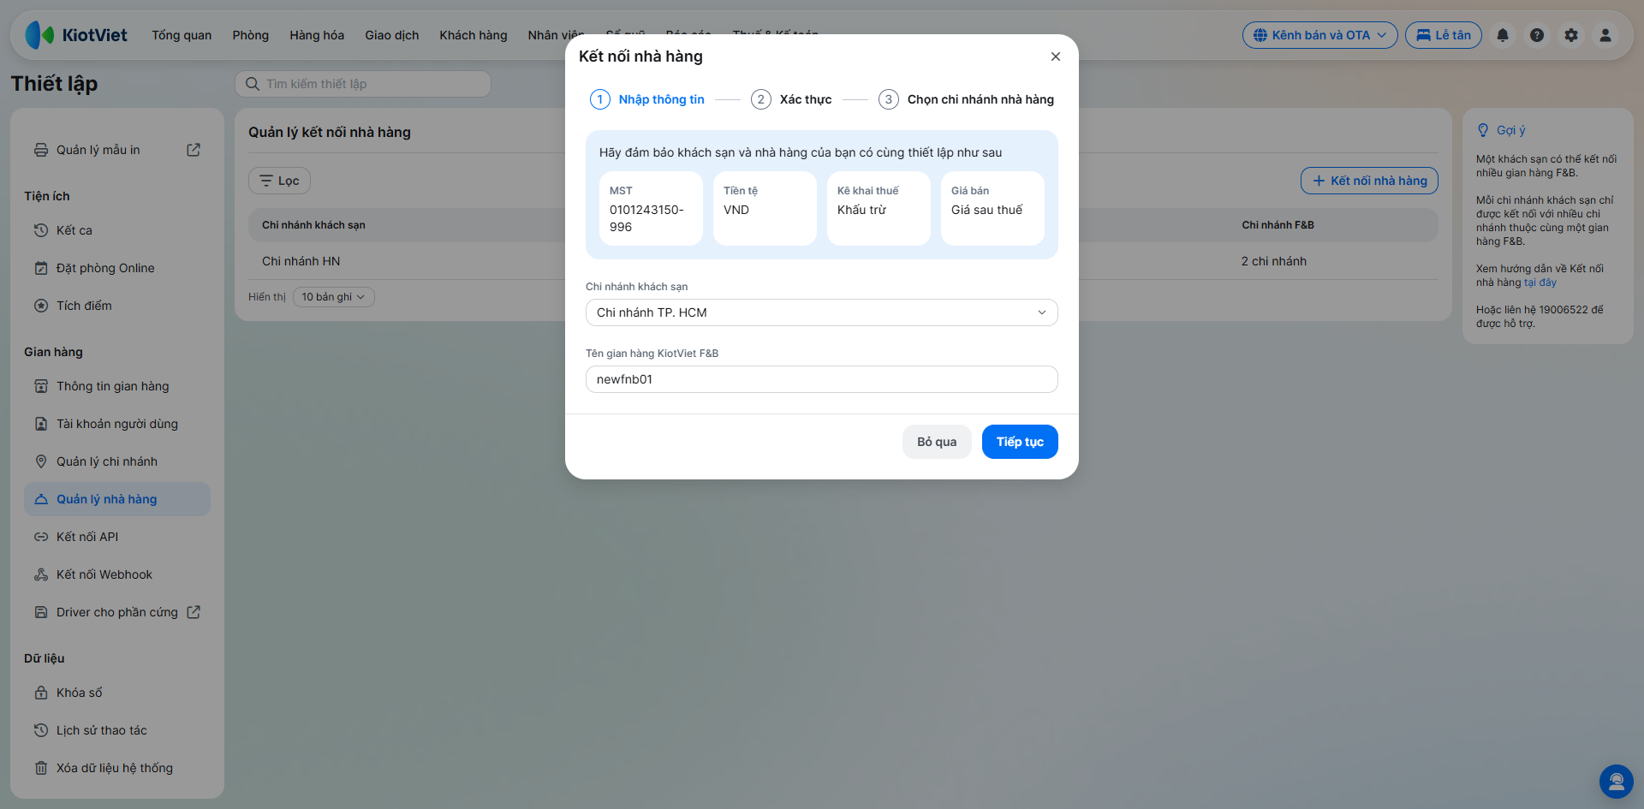Open Kết nối Webhook settings
The image size is (1644, 809).
point(117,574)
